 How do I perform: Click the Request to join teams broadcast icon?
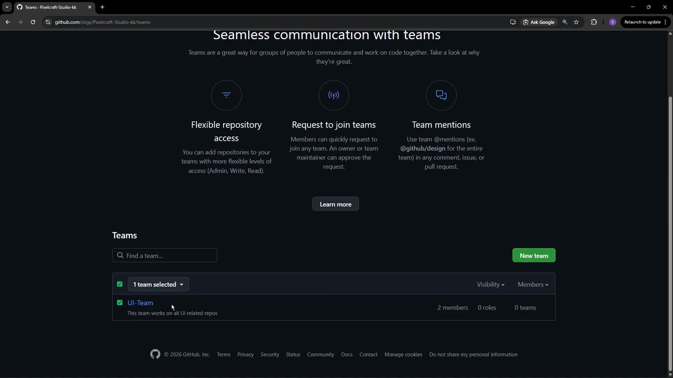pyautogui.click(x=334, y=95)
